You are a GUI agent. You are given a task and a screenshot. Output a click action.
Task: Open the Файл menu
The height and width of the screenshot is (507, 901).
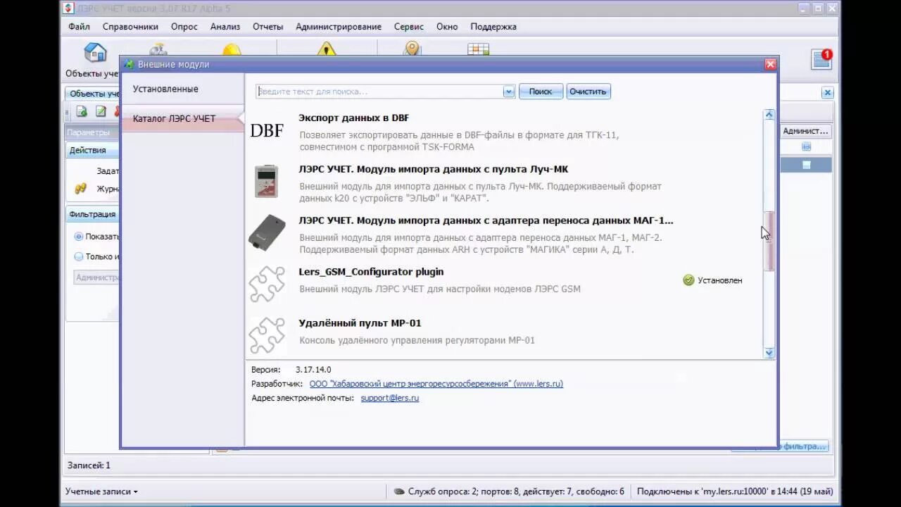[79, 27]
